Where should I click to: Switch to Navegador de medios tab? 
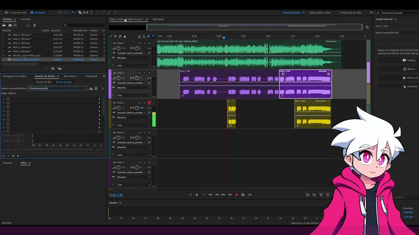tap(14, 76)
